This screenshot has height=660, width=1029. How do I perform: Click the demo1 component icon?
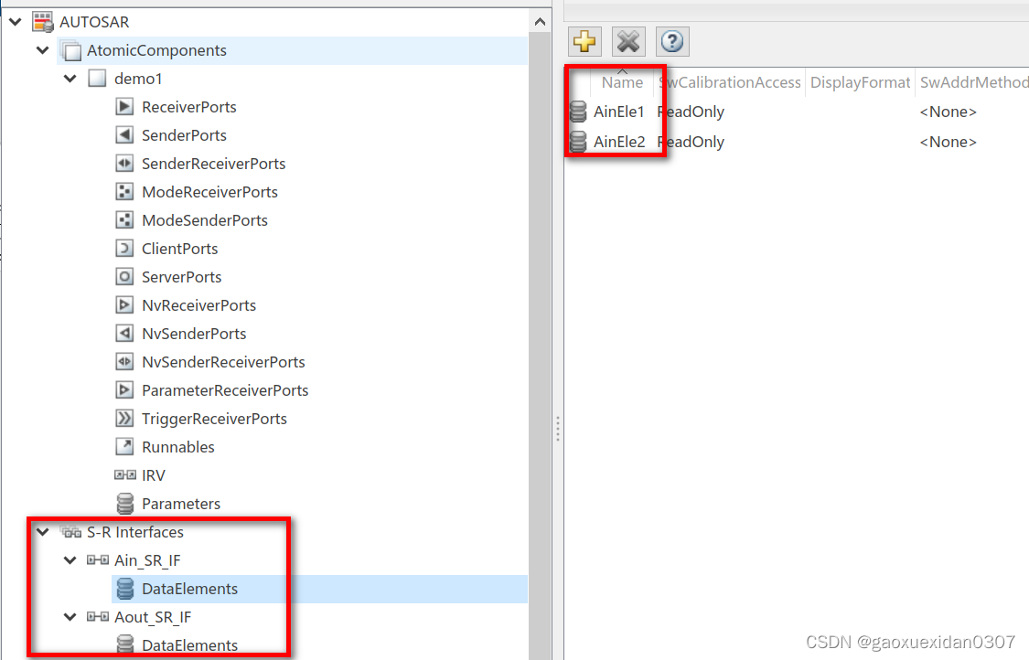(x=97, y=79)
